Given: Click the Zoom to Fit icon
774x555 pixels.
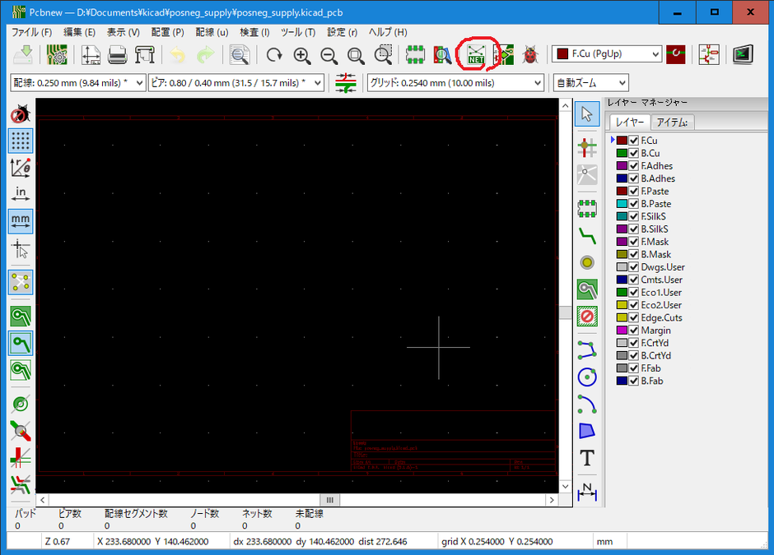Looking at the screenshot, I should (x=356, y=55).
